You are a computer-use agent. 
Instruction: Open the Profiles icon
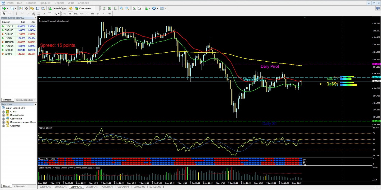tap(12, 8)
